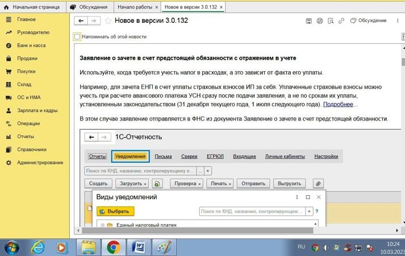Launch Google Chrome from the taskbar
This screenshot has height=256, width=405.
pos(113,247)
